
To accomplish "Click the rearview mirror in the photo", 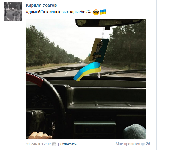I will click(x=109, y=23).
